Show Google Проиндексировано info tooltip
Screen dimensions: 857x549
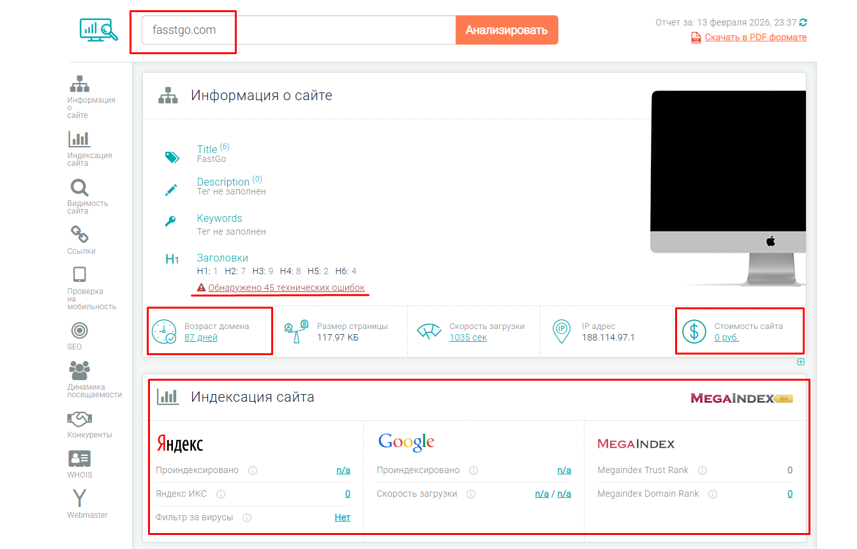pos(473,469)
